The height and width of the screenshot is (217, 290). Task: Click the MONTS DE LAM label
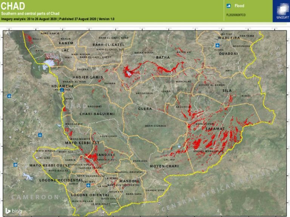tap(82, 201)
